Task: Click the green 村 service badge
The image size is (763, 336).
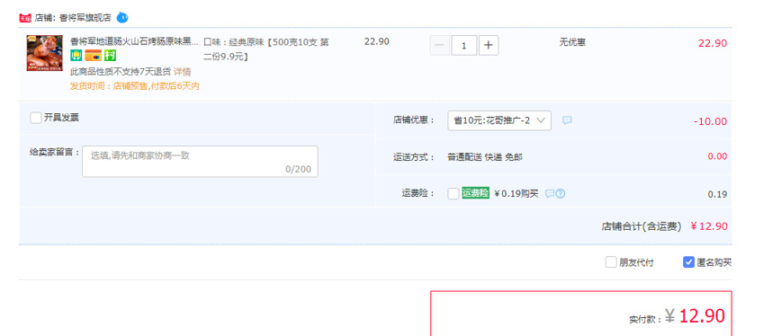Action: 110,56
